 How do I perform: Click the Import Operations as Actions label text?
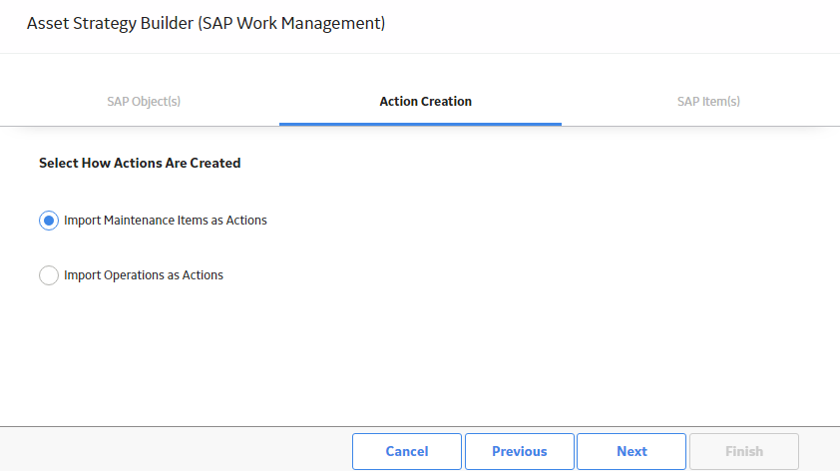(143, 274)
